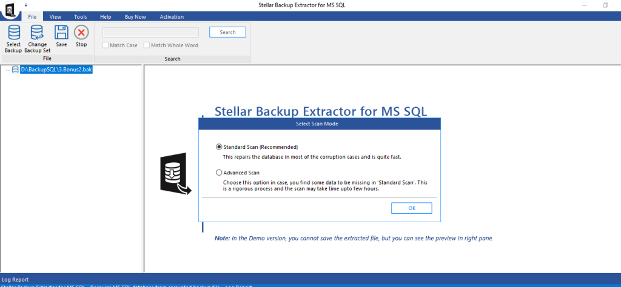Open the File ribbon tab

pos(33,16)
